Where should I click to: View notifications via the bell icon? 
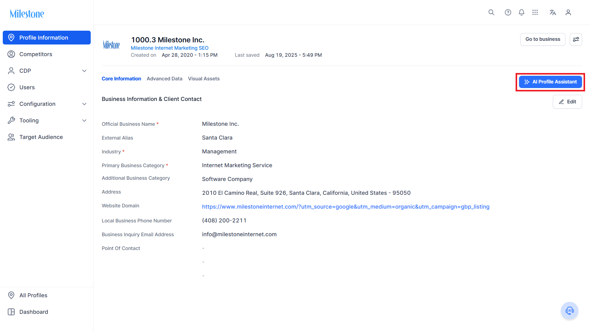[521, 12]
